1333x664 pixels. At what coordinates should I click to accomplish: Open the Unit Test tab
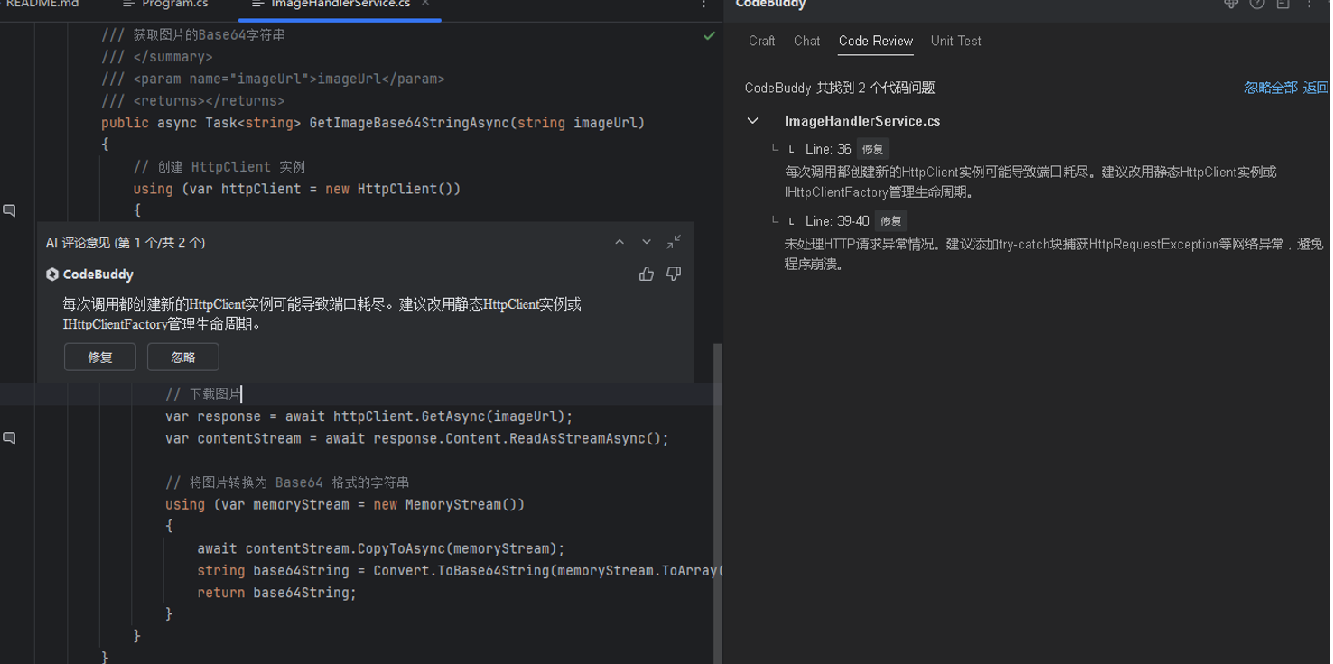point(955,41)
